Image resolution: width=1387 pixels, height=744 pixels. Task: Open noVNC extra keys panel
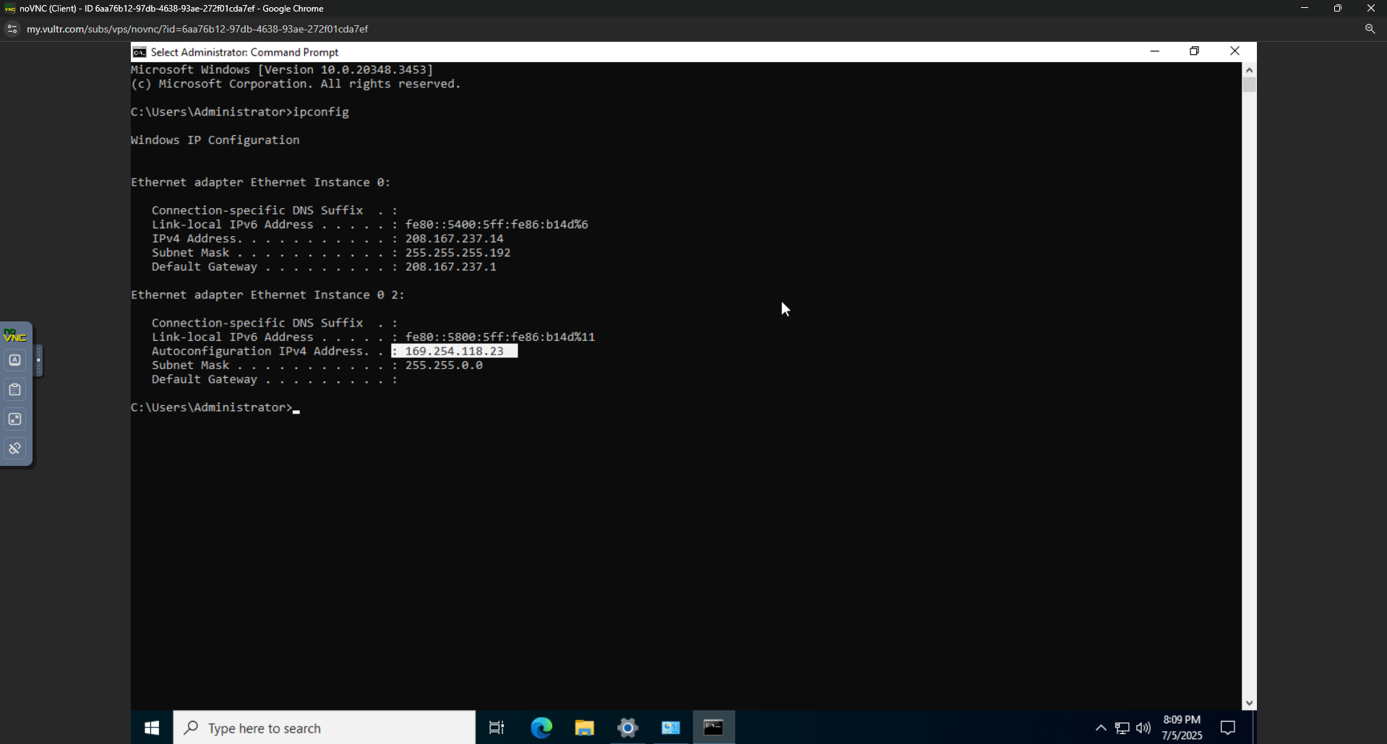14,360
